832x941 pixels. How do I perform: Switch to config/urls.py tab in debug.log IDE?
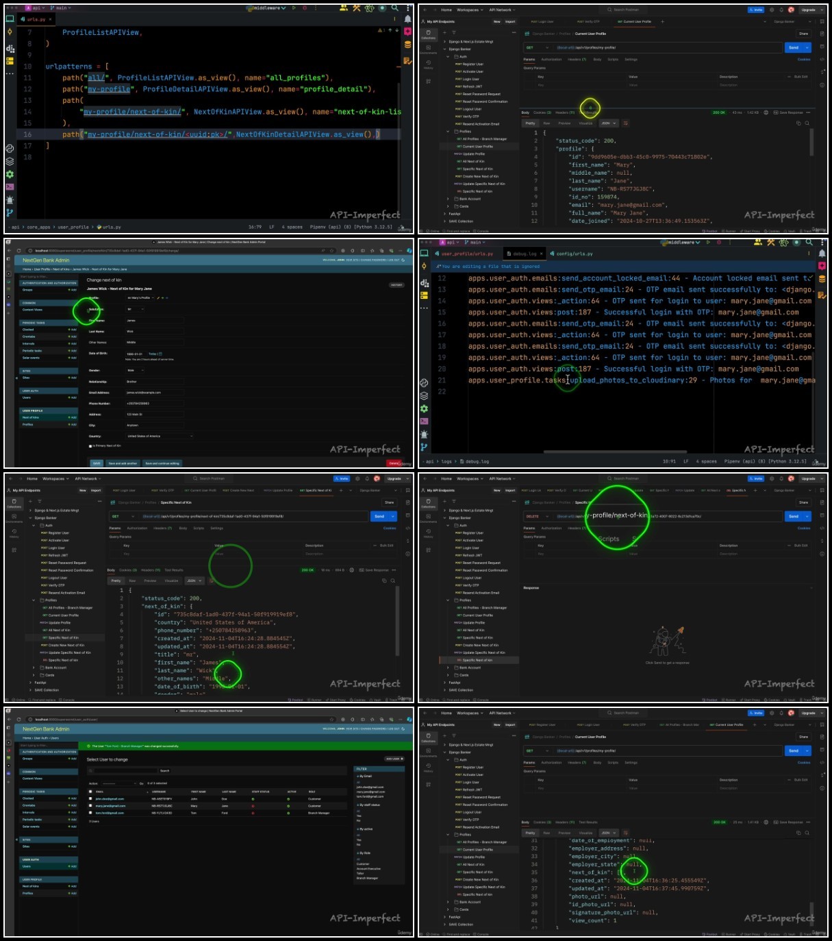571,254
